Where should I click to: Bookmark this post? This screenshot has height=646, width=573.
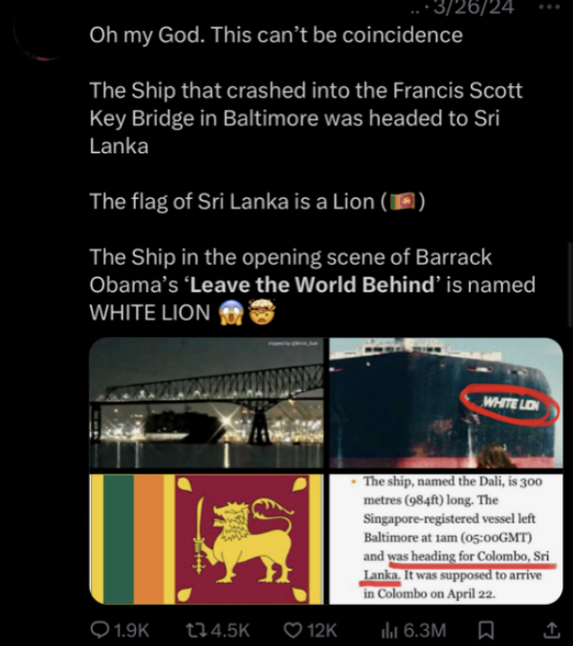tap(486, 630)
